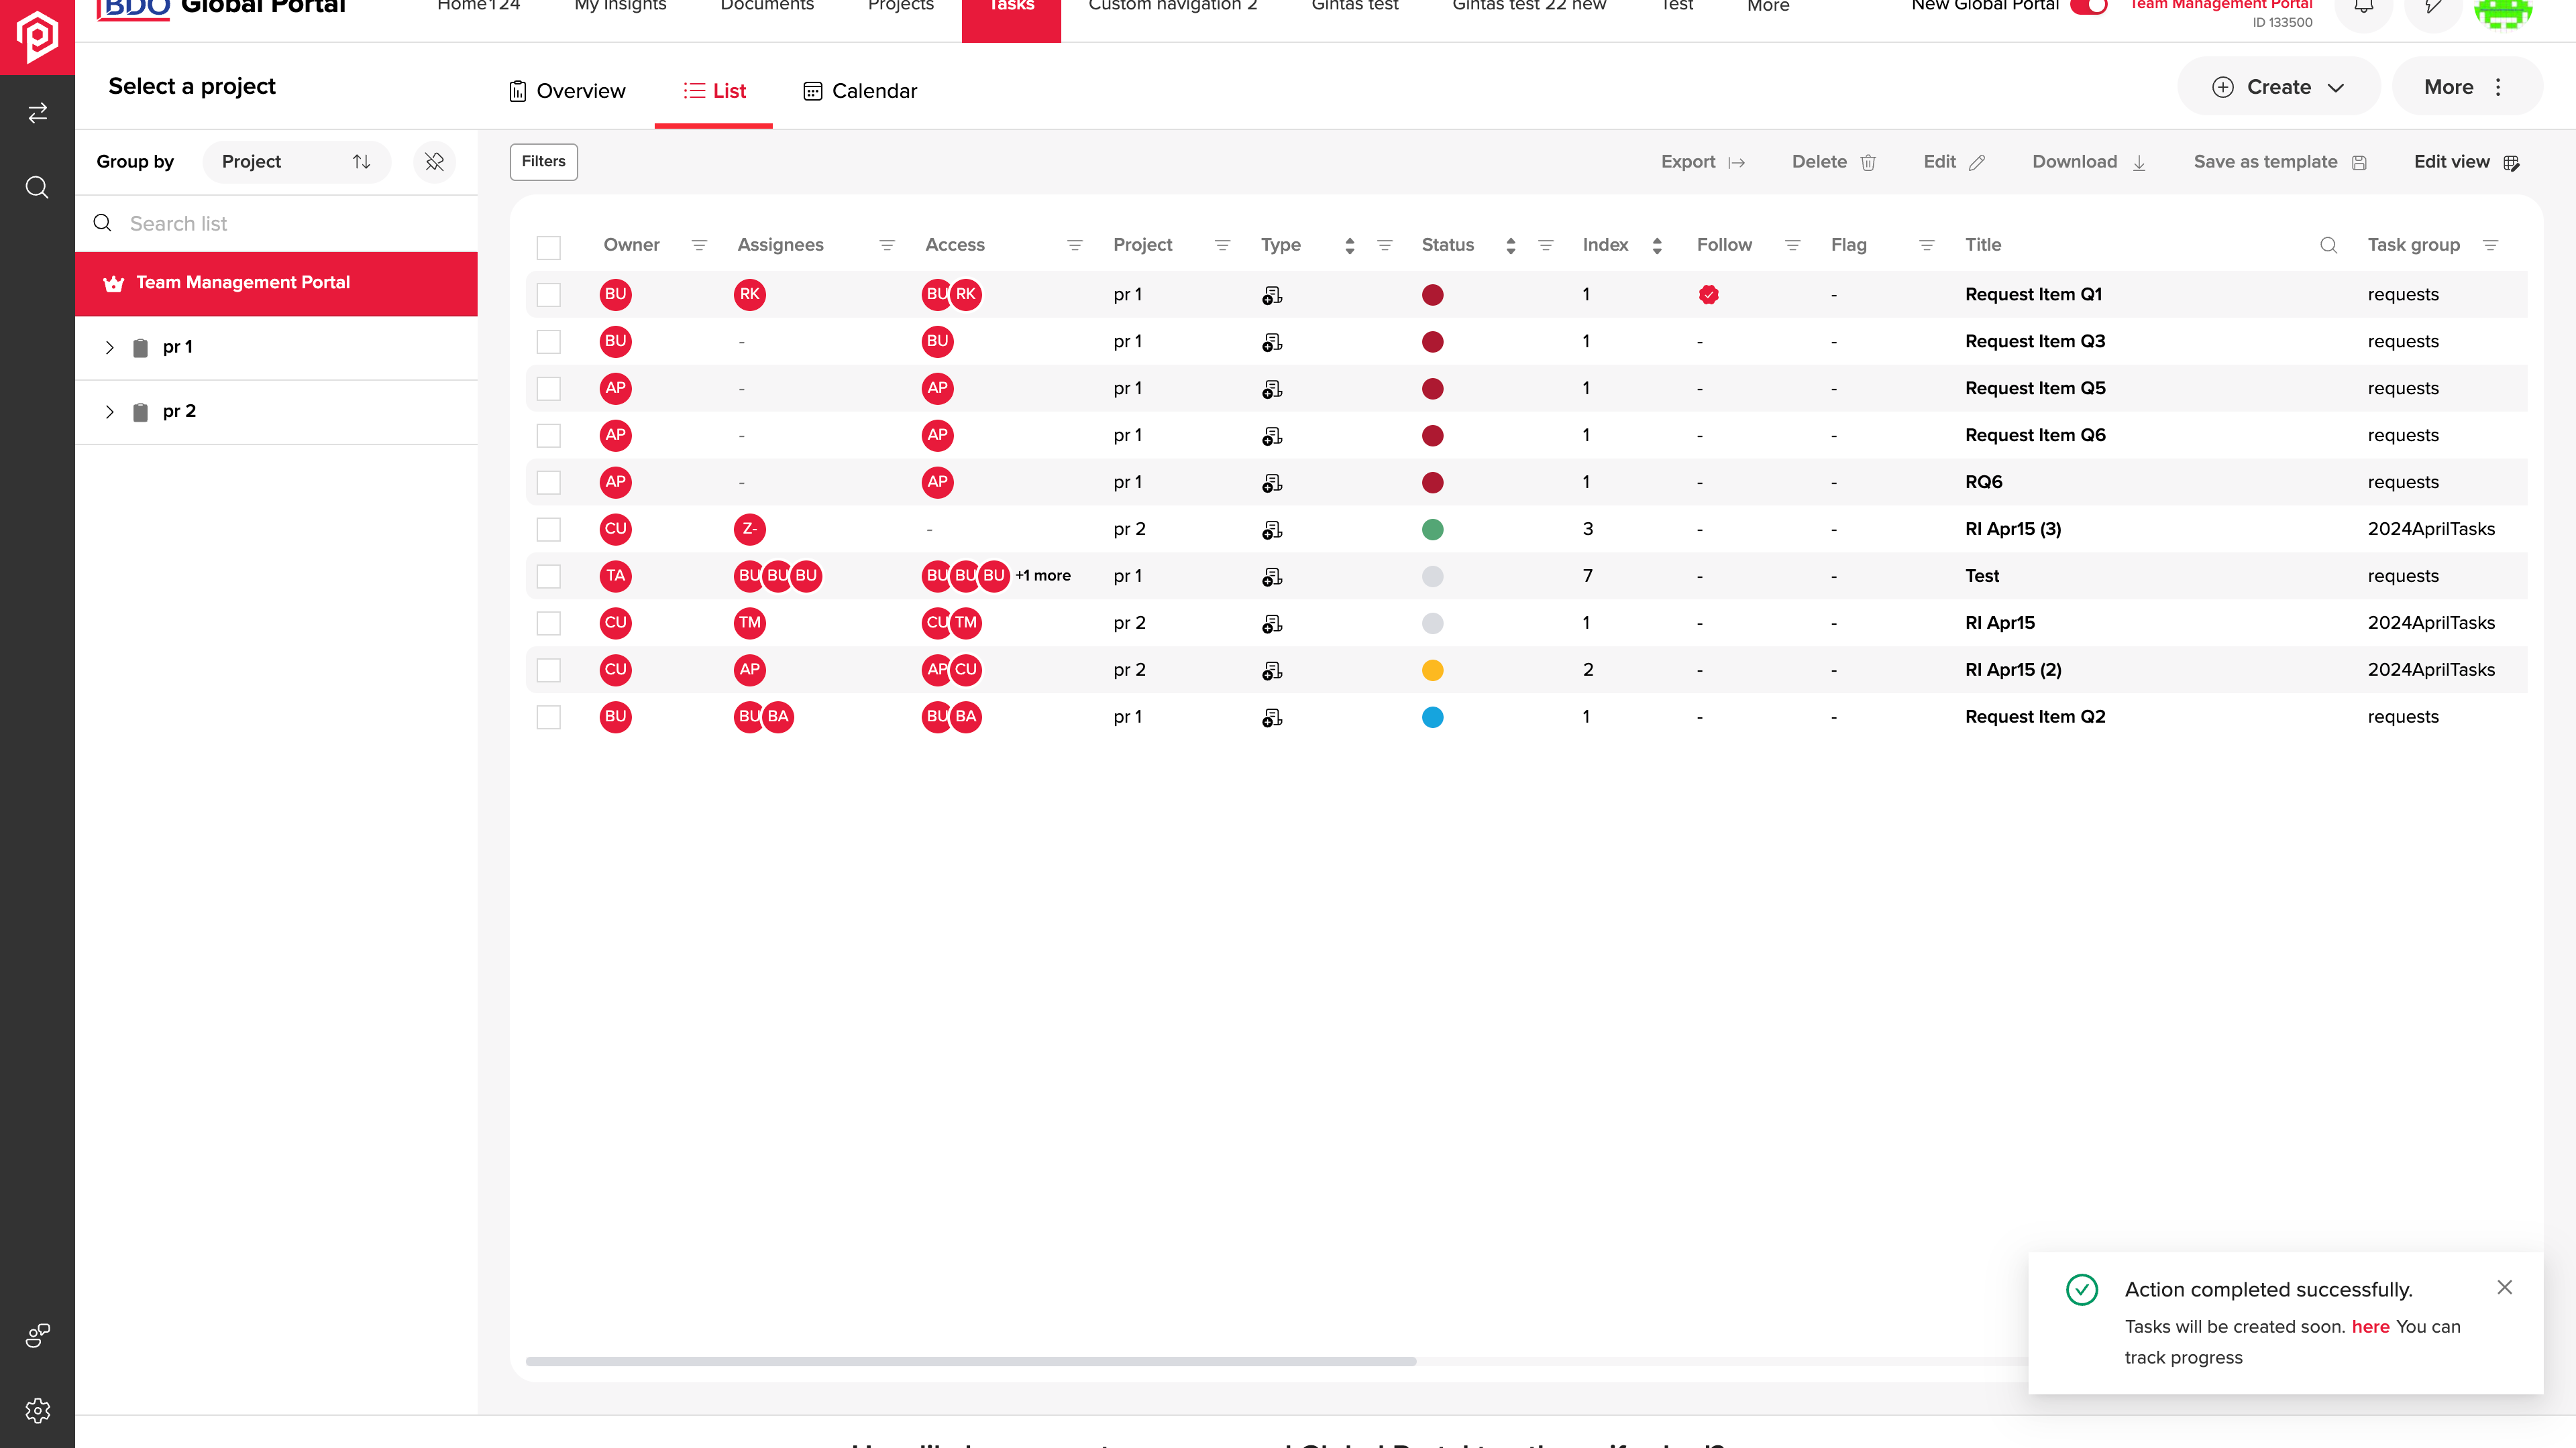
Task: Click the Task group filter icon
Action: (x=2490, y=245)
